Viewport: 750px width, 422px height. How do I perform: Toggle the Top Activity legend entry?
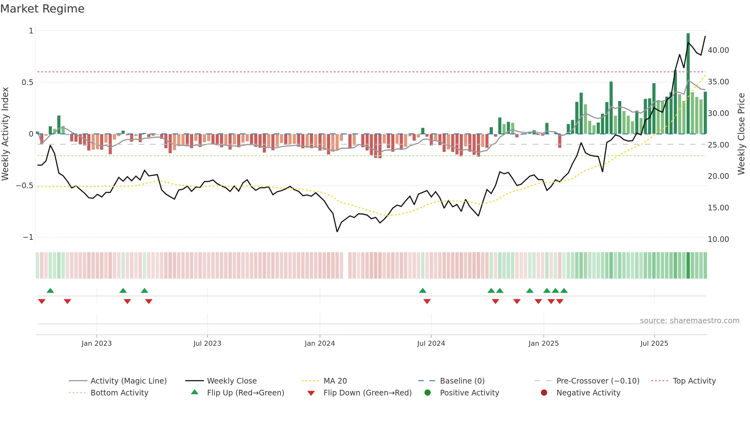tap(683, 381)
